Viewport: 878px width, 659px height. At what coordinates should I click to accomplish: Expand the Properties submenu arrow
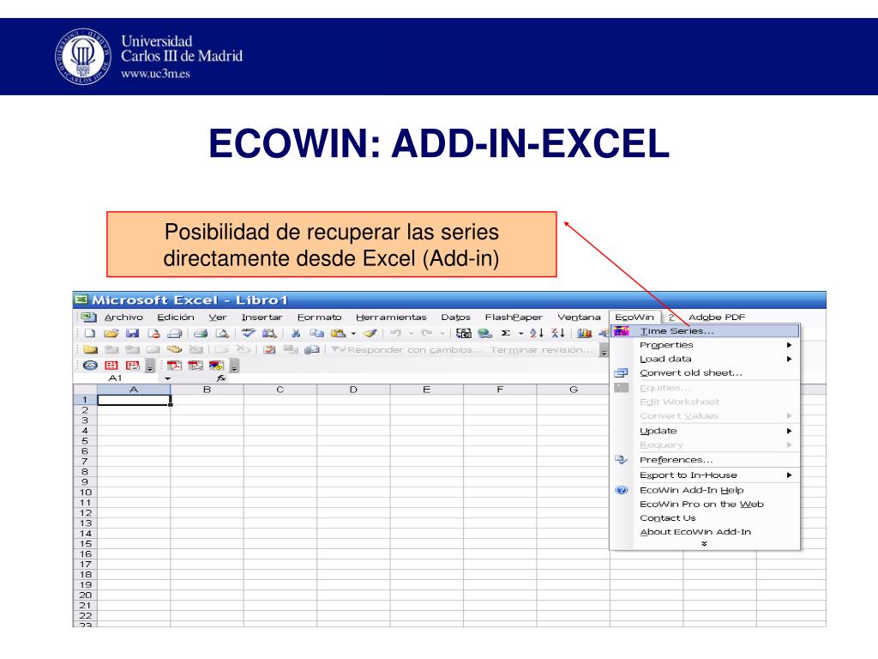point(789,345)
